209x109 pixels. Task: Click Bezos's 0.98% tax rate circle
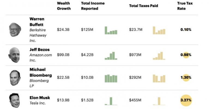186,55
